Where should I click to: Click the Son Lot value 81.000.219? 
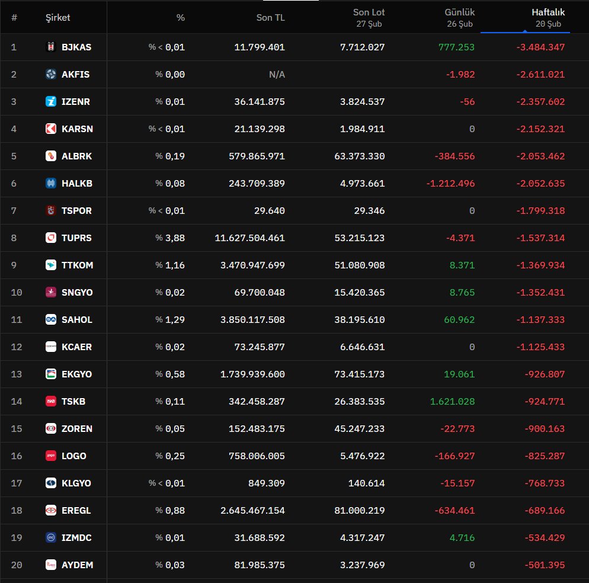click(360, 510)
